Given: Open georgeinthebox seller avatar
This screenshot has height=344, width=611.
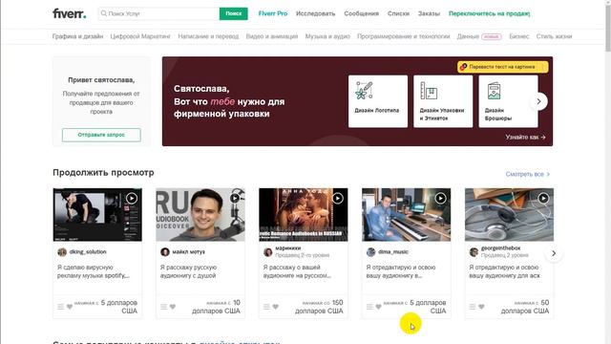Looking at the screenshot, I should pos(474,252).
